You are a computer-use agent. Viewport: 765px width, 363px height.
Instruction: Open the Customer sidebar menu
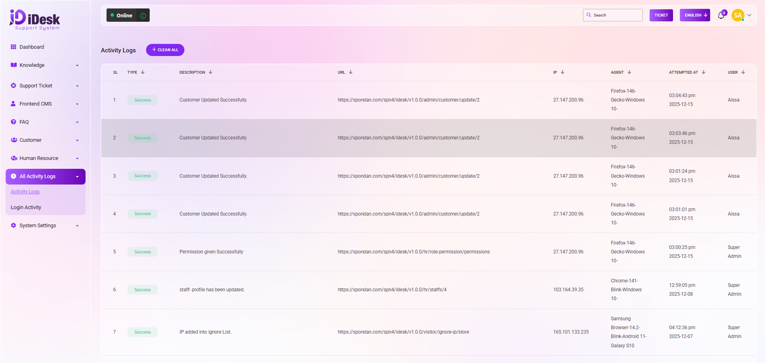tap(45, 140)
